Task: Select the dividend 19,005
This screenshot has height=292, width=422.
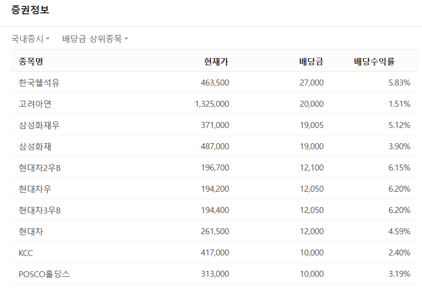Action: 312,125
